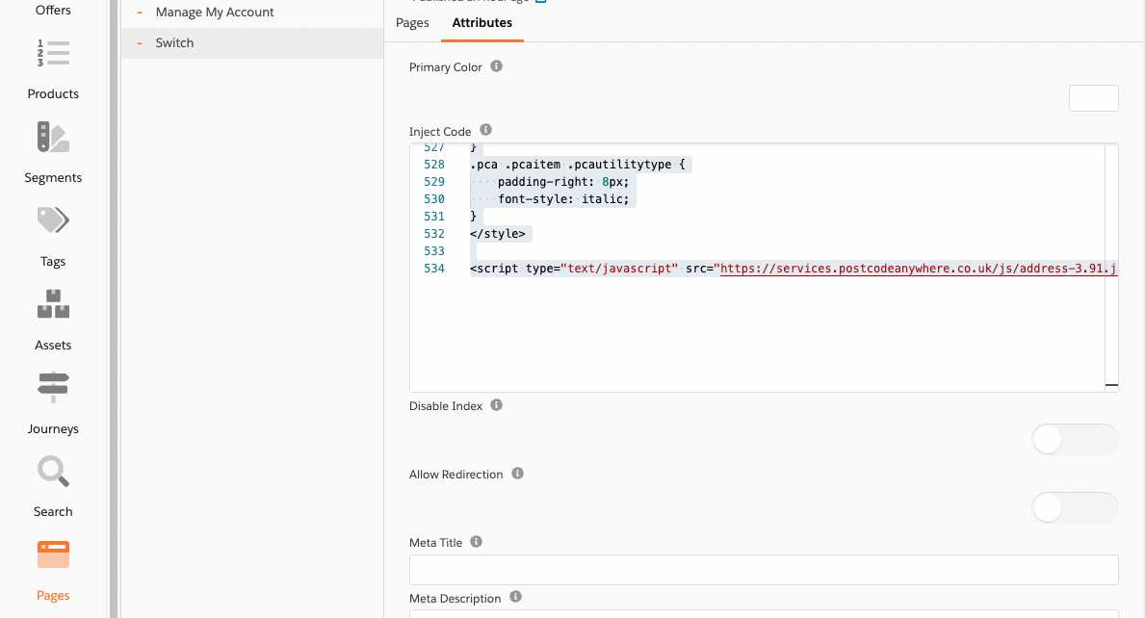Select the Offers icon in the sidebar

[53, 10]
